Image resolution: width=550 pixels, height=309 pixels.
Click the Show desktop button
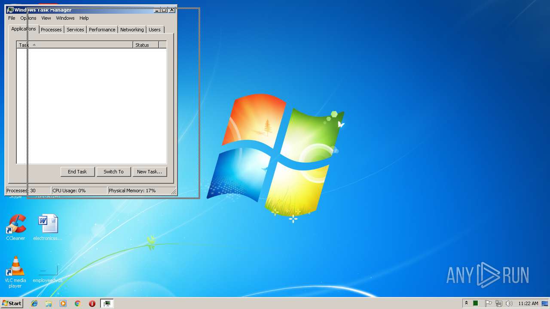pos(545,303)
